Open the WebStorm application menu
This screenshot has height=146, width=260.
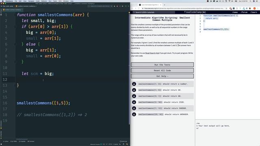click(x=9, y=1)
